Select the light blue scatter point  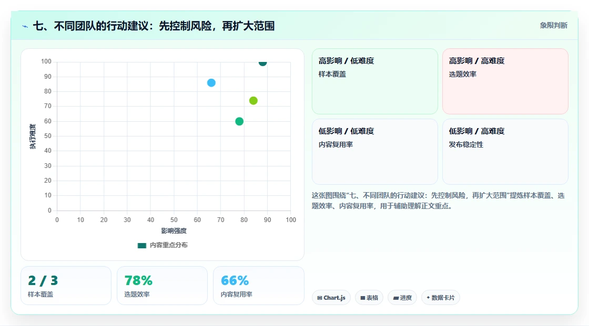point(211,82)
